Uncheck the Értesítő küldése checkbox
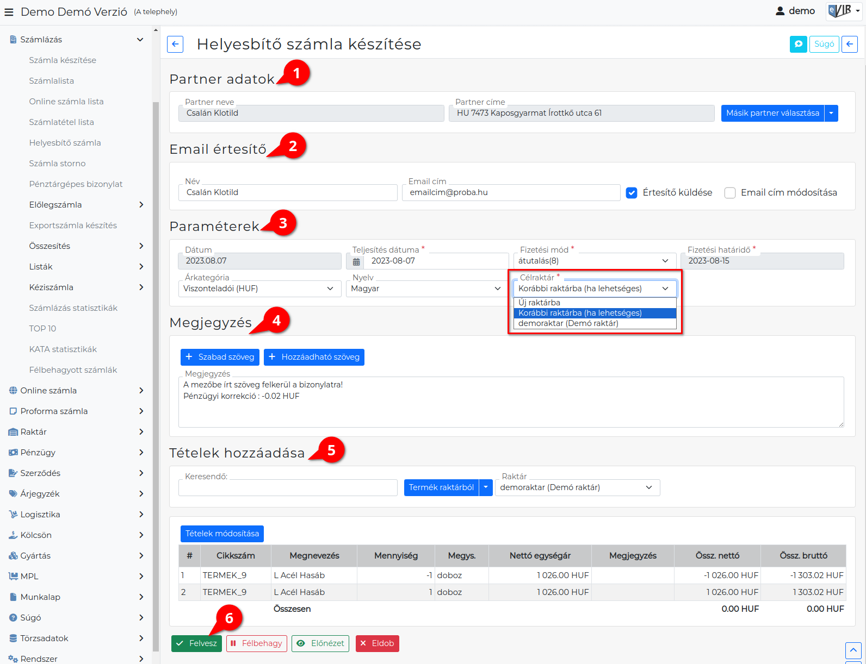The image size is (866, 664). pyautogui.click(x=632, y=193)
